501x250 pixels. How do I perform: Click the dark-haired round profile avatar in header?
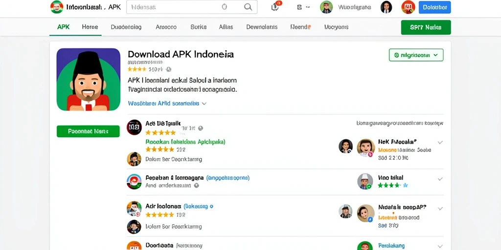coord(386,7)
